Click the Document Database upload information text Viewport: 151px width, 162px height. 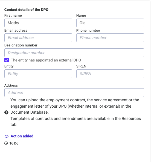[75, 112]
